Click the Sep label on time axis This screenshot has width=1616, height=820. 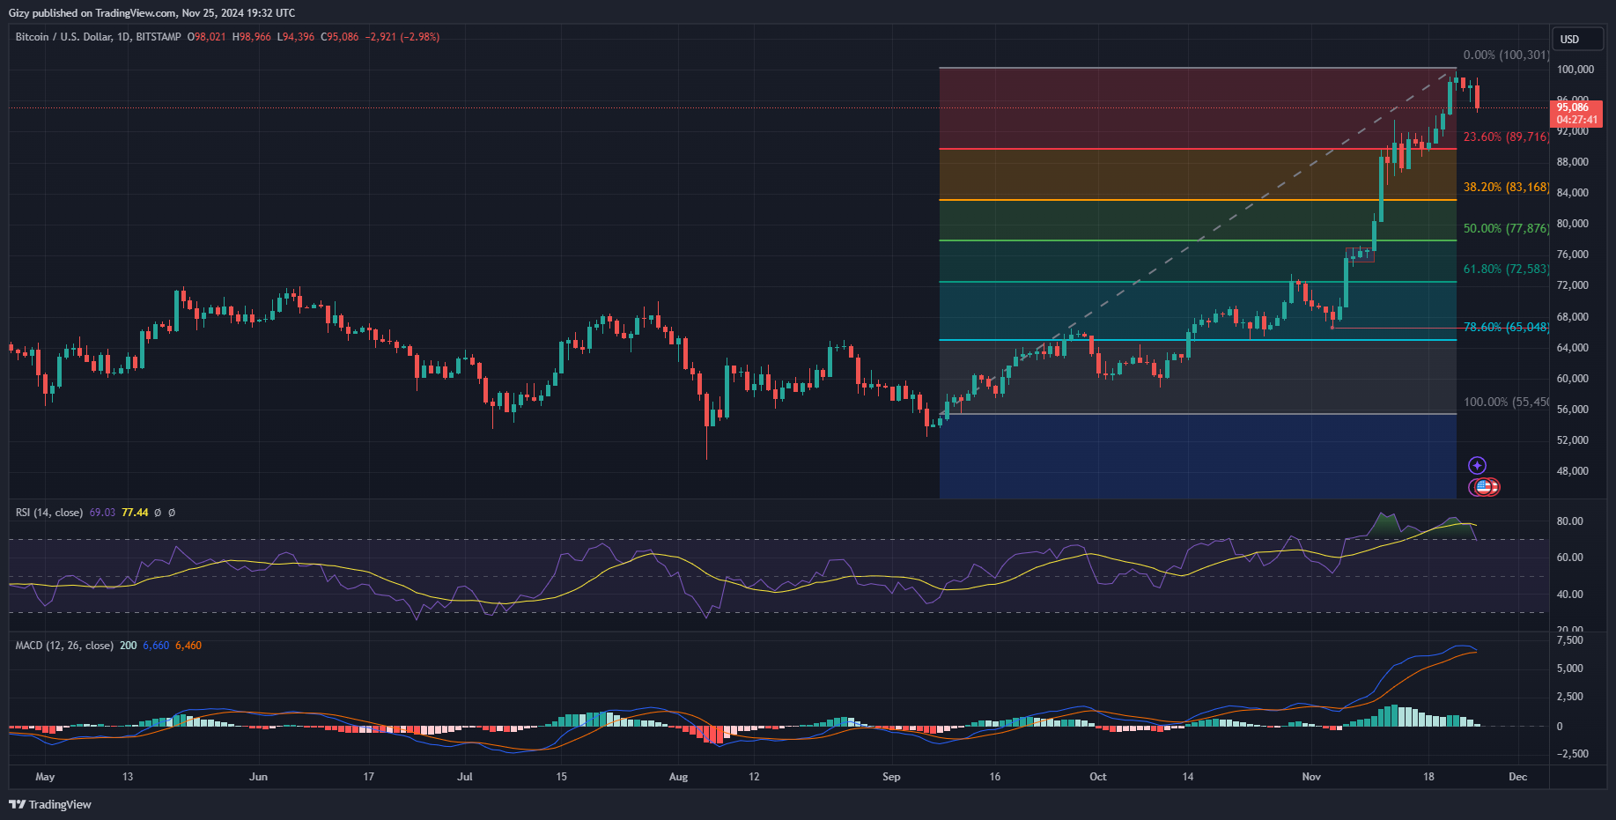tap(891, 777)
